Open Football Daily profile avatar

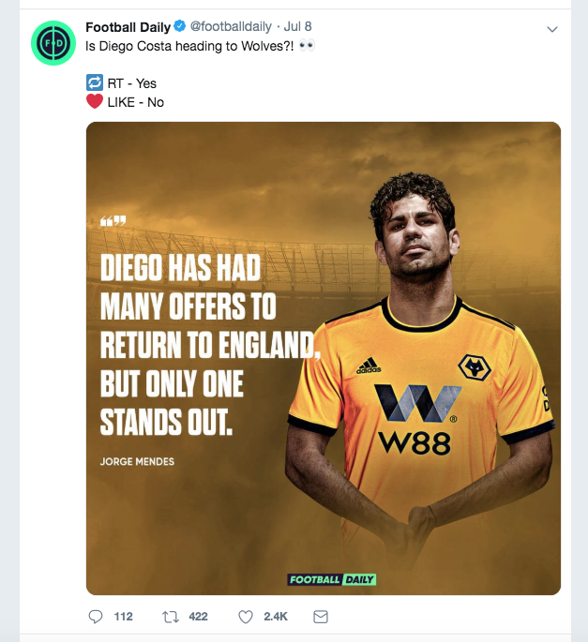point(53,44)
